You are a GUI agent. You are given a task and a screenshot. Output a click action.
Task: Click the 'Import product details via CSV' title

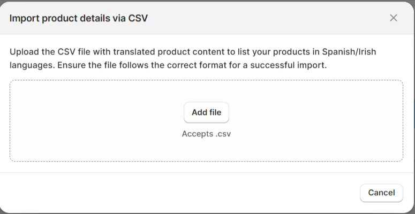79,18
